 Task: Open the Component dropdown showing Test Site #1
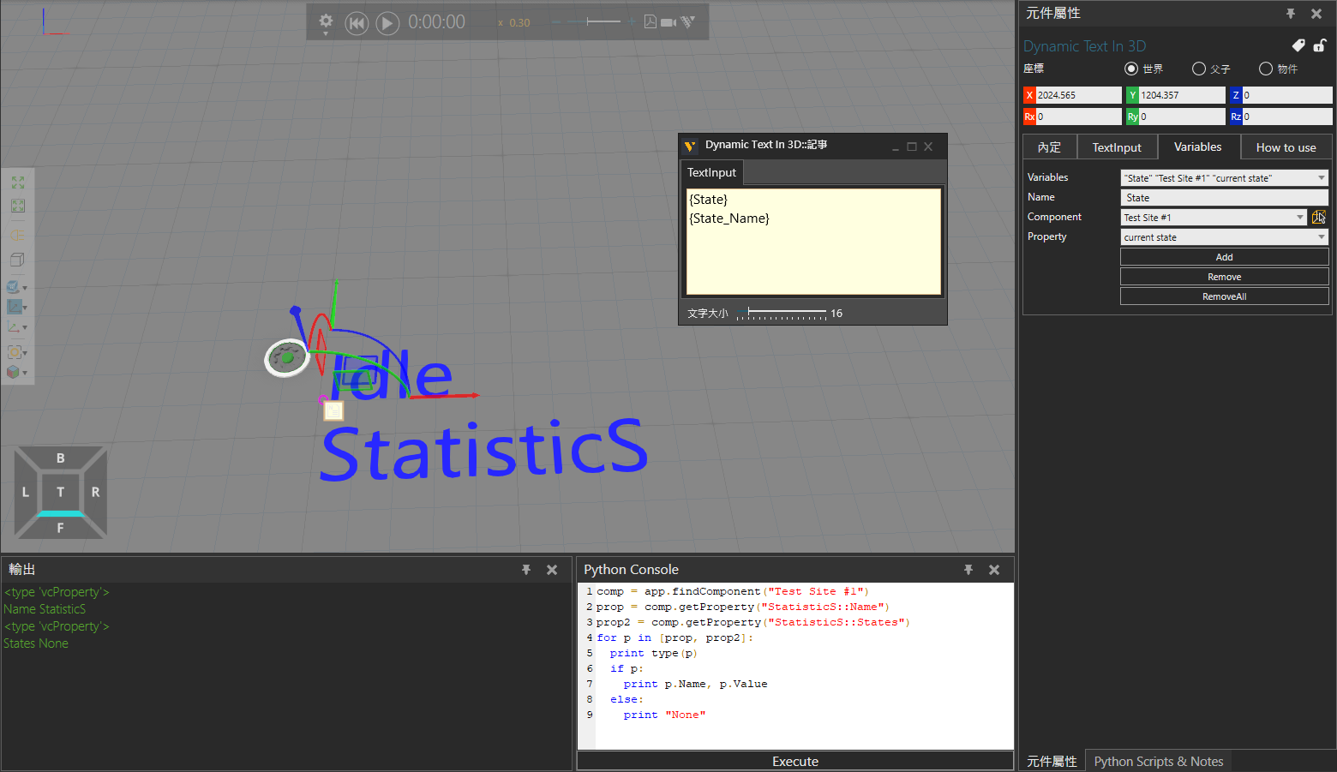(x=1299, y=218)
